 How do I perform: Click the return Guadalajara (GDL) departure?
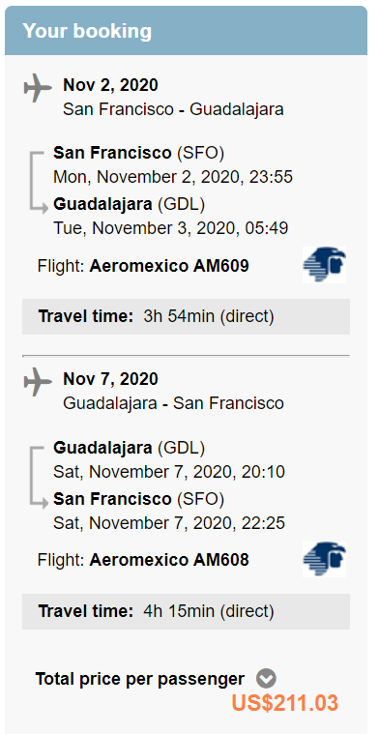[x=130, y=448]
